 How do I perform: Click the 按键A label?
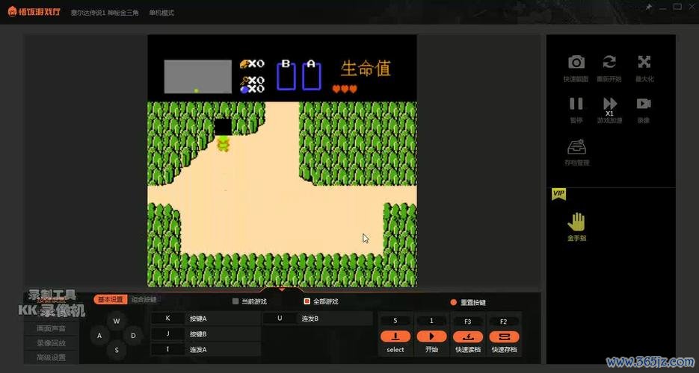(198, 319)
